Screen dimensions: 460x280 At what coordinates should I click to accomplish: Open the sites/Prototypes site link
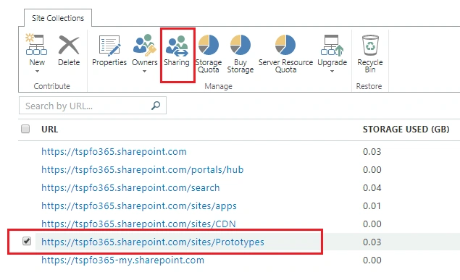(153, 242)
